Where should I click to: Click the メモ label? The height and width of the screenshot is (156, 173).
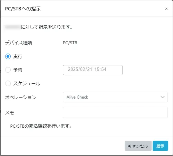10,112
